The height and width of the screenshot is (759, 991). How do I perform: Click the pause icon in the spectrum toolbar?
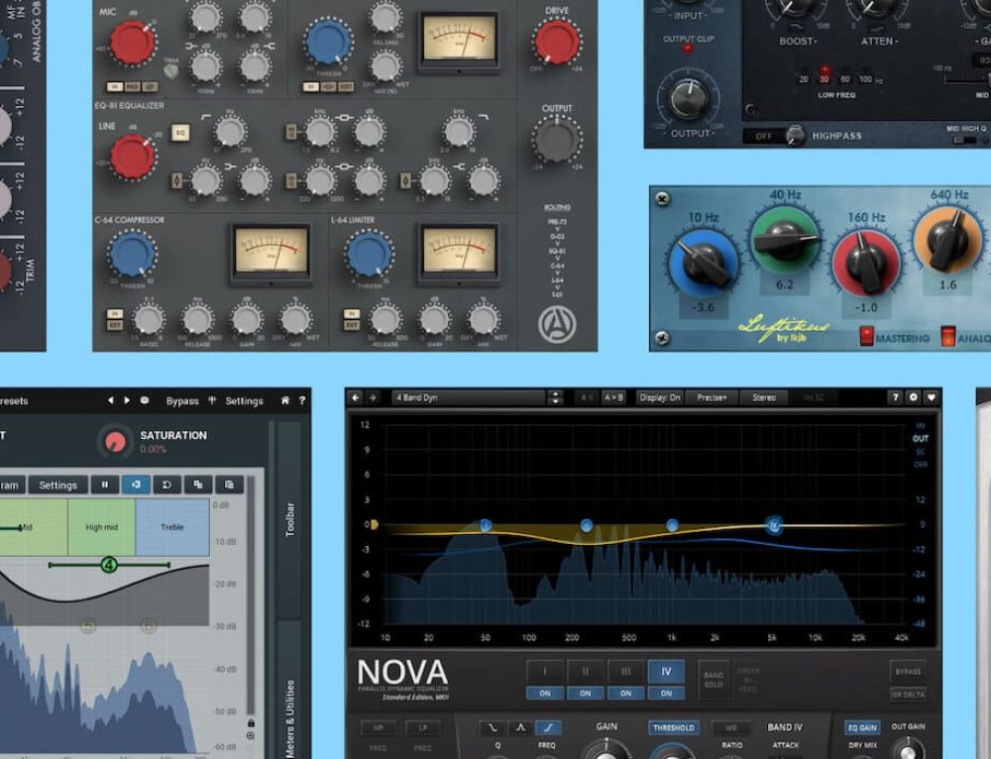point(104,485)
